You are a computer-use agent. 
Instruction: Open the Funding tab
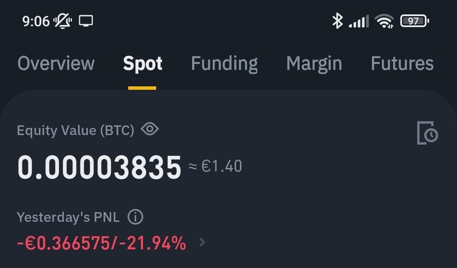coord(224,63)
